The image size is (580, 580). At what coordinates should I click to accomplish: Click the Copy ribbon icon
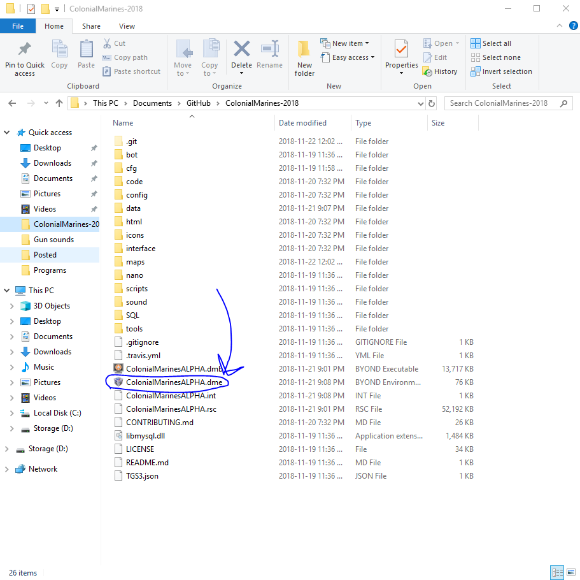[59, 50]
